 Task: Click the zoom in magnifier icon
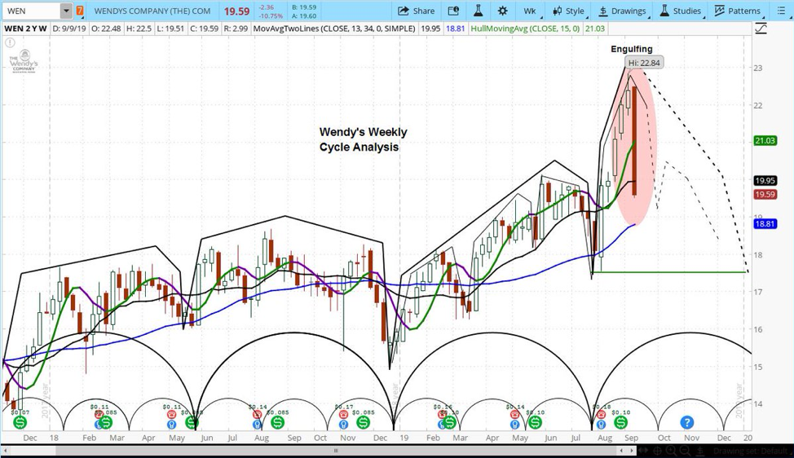[672, 451]
